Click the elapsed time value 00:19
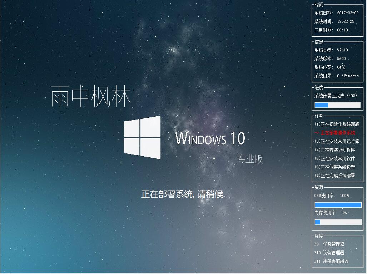 coord(342,30)
